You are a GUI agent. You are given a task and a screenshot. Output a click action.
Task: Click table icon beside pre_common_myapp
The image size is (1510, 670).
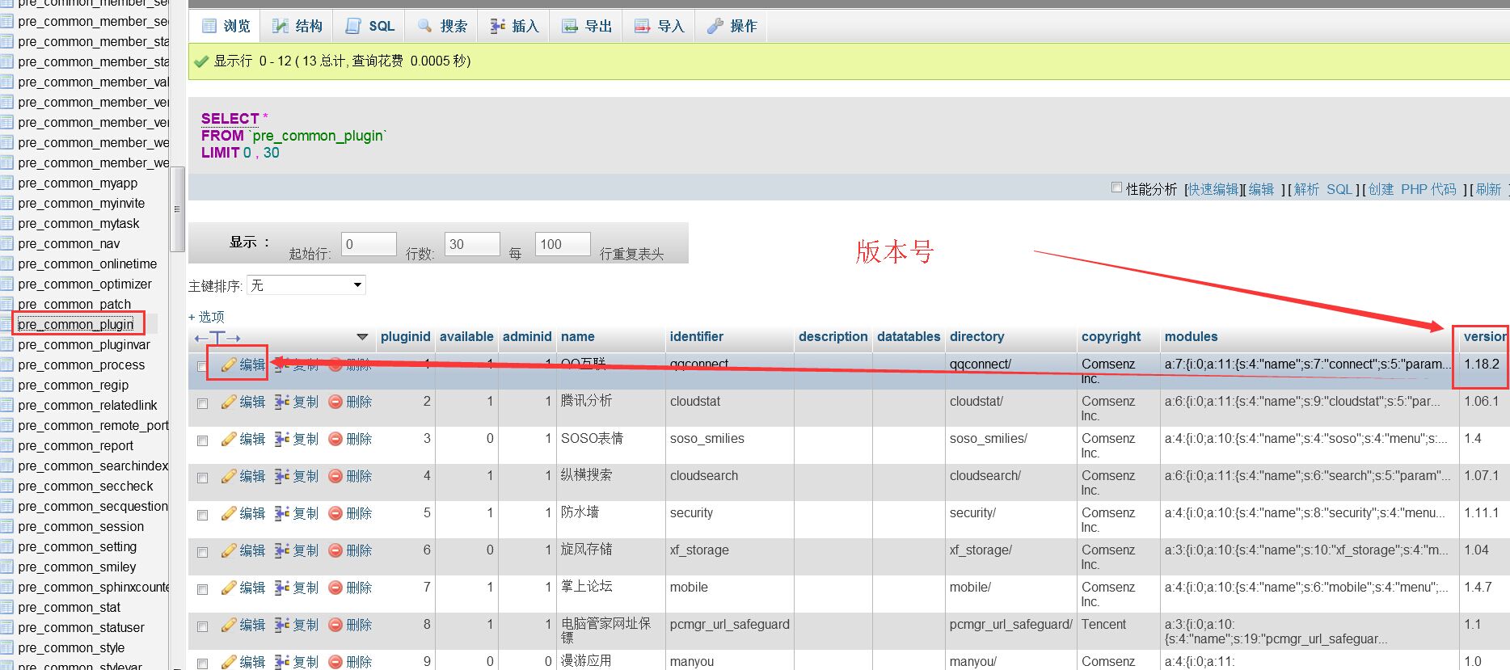pyautogui.click(x=7, y=183)
